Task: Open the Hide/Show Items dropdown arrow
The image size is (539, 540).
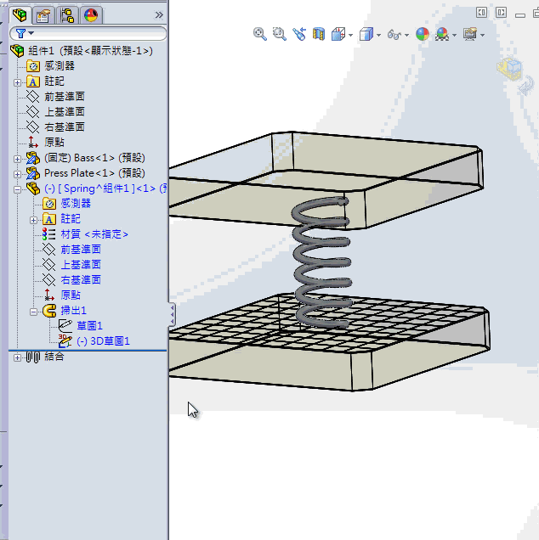Action: 406,35
